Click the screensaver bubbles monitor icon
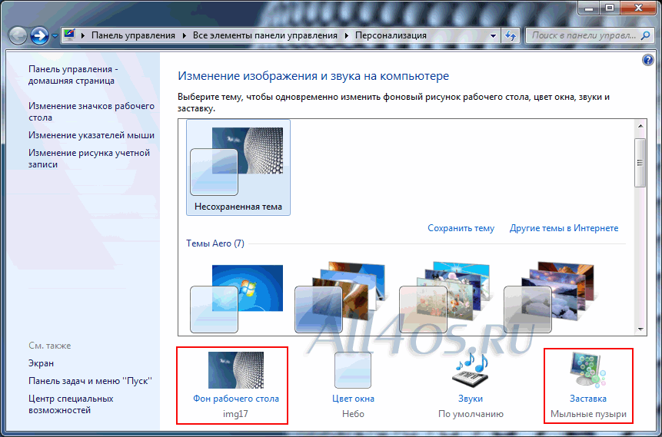This screenshot has height=437, width=662. [x=588, y=370]
